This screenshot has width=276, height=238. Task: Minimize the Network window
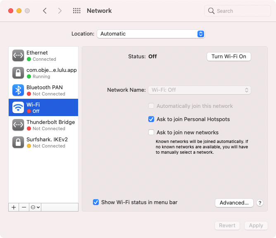(19, 11)
